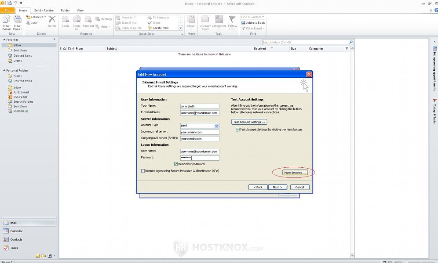Open the Address Book

tap(253, 22)
